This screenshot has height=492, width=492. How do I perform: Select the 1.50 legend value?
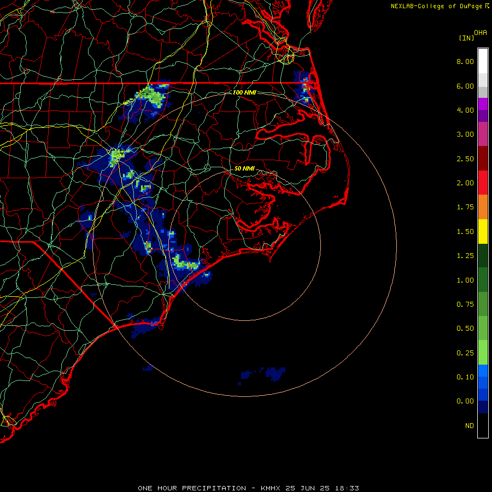pyautogui.click(x=465, y=232)
